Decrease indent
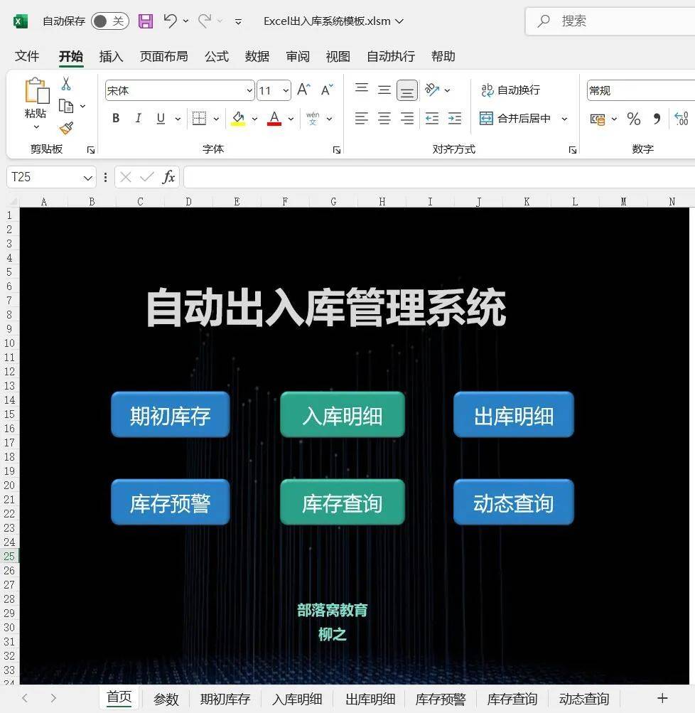Image resolution: width=695 pixels, height=713 pixels. click(x=432, y=119)
